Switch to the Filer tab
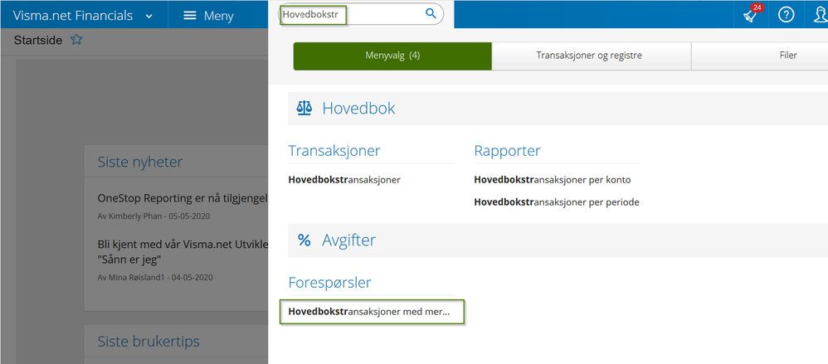This screenshot has width=828, height=364. pos(759,56)
